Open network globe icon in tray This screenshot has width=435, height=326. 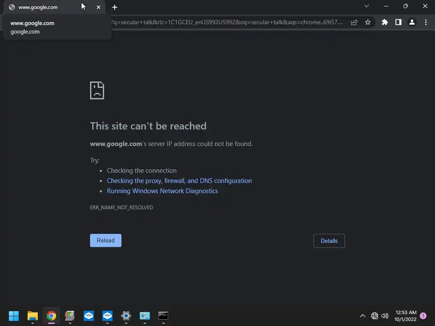(x=375, y=316)
